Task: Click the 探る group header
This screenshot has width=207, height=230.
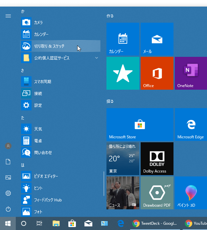Action: (x=110, y=101)
